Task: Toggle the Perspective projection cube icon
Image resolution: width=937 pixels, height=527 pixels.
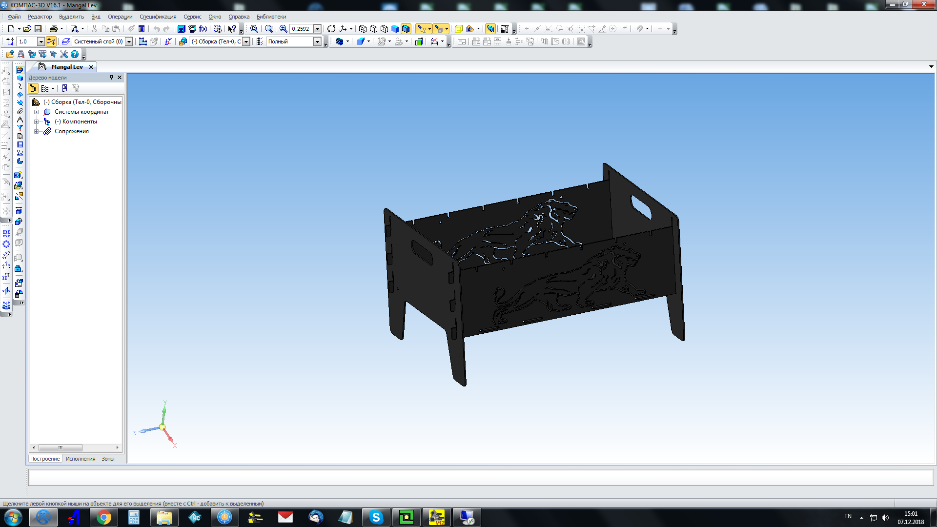Action: pos(458,29)
